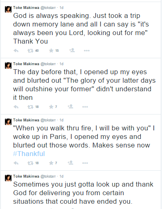162x209 pixels.
Task: Follow icon on "The day before that" tweet
Action: coord(70,106)
